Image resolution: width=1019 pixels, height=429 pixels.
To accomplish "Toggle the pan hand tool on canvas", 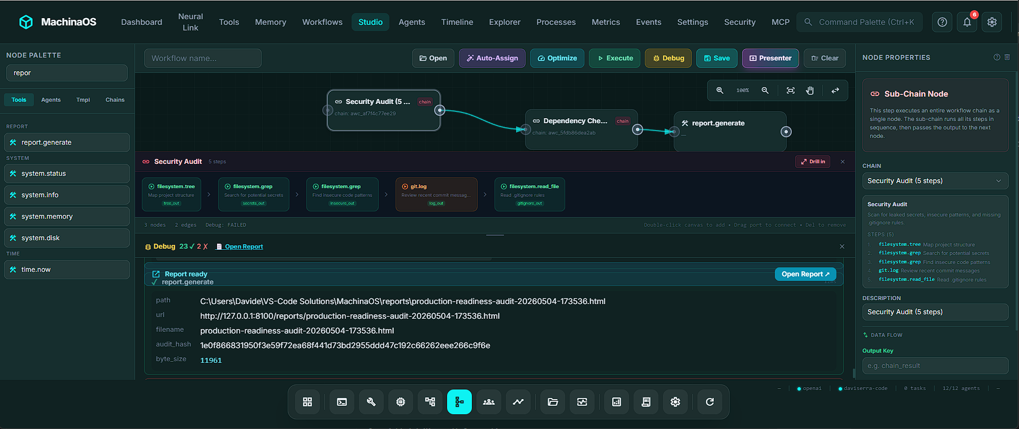I will [810, 90].
